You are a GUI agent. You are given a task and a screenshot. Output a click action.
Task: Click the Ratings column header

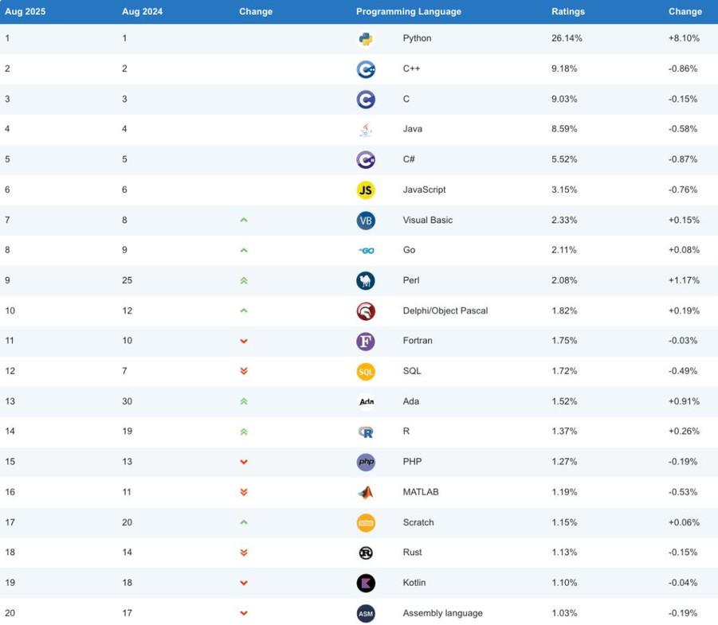point(568,12)
